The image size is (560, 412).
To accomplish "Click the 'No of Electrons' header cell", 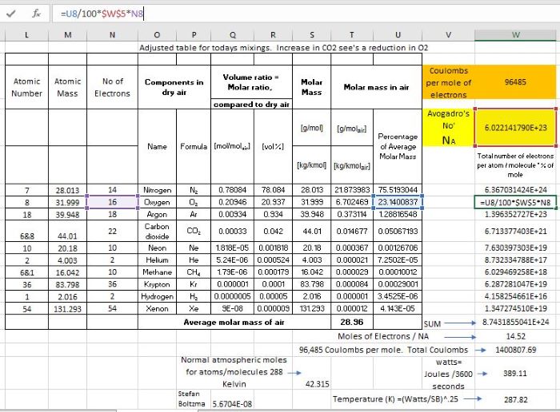I will coord(112,87).
